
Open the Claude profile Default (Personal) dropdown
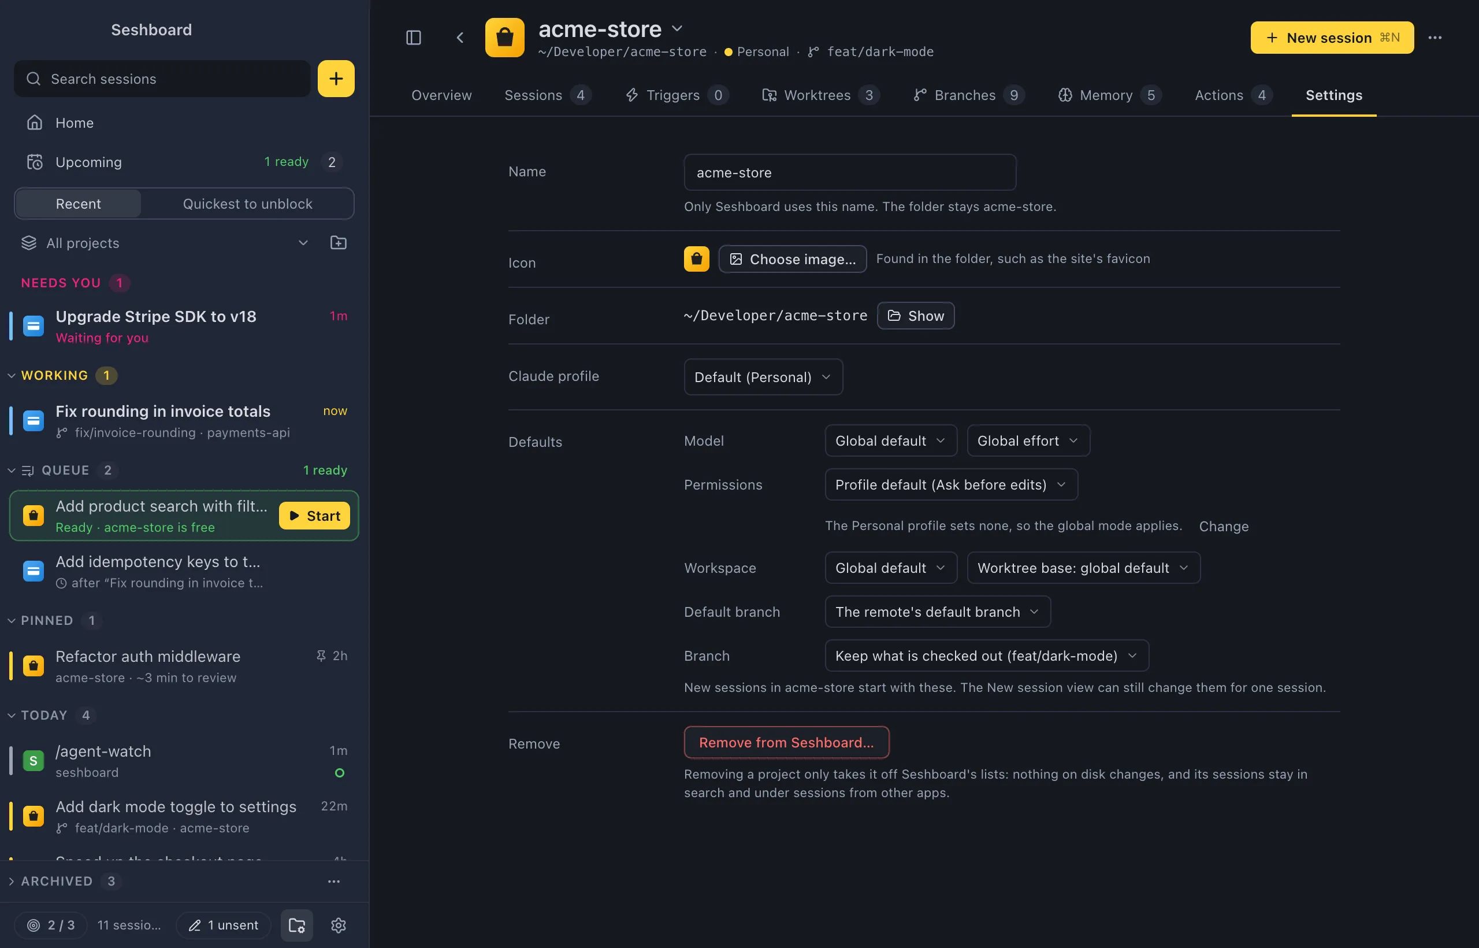point(763,377)
